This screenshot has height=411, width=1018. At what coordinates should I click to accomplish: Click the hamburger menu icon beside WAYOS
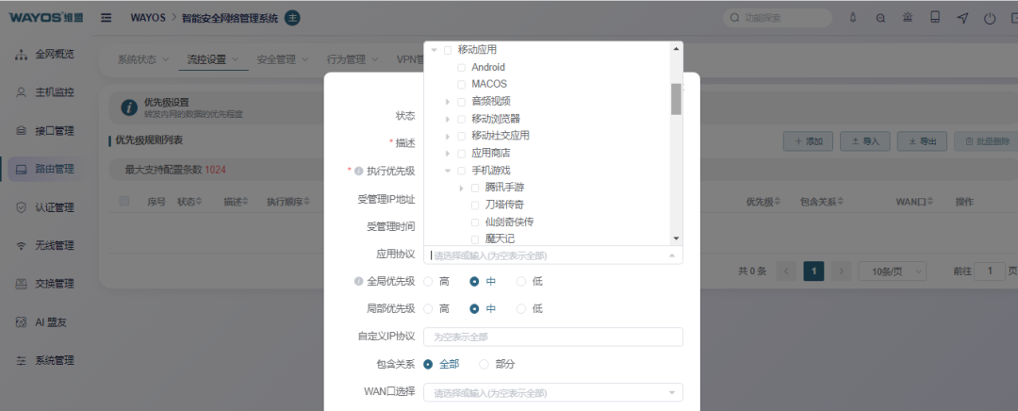tap(106, 18)
